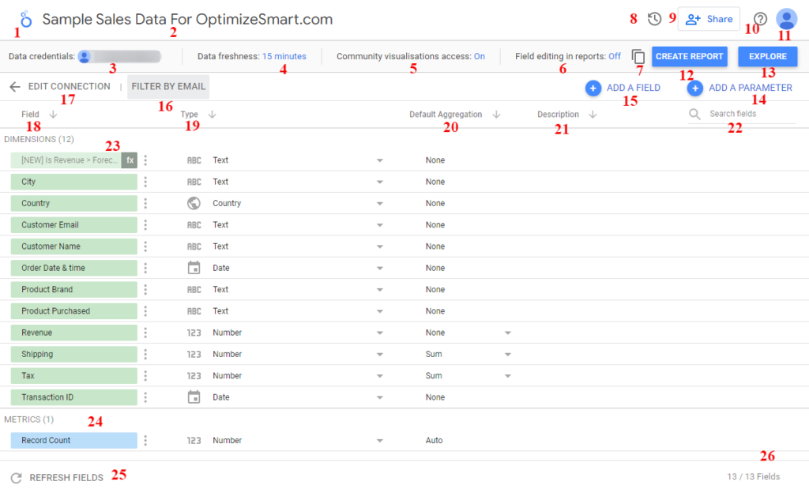Screen dimensions: 809x489
Task: Click the fx formula icon on first field
Action: 130,160
